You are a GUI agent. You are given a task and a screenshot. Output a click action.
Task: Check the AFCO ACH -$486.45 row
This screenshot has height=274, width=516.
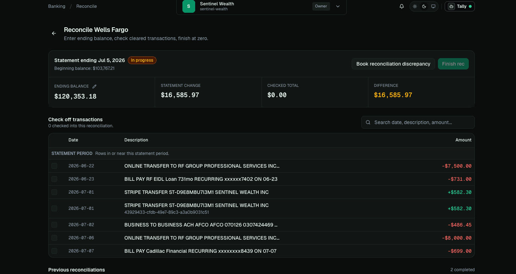[x=54, y=225]
